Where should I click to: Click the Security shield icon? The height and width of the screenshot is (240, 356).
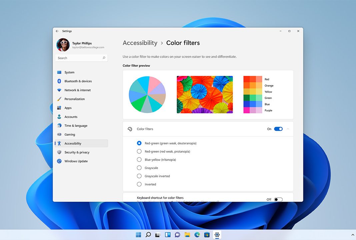[59, 152]
